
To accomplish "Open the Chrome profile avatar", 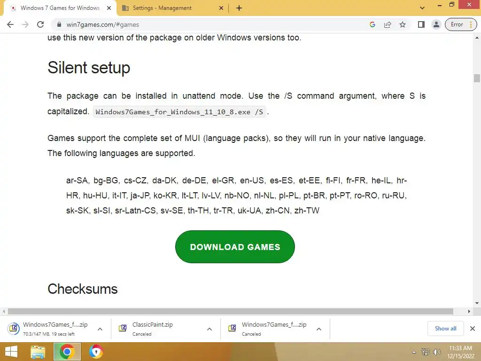I will coord(436,24).
